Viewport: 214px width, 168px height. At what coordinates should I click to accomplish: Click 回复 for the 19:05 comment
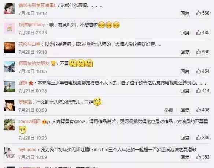click(x=185, y=71)
